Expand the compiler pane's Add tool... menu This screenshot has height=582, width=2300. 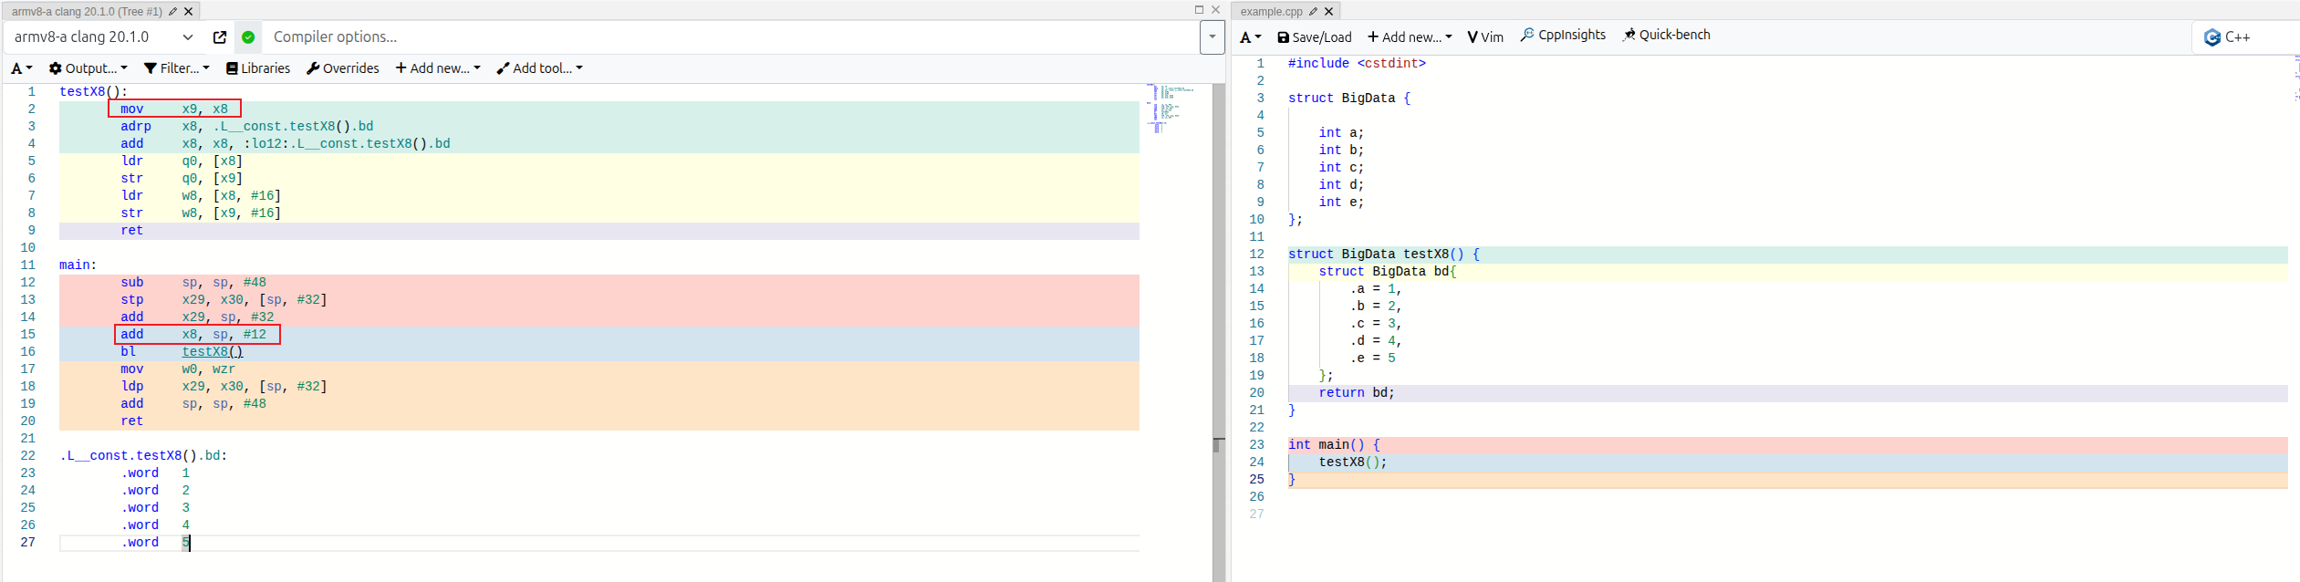539,68
